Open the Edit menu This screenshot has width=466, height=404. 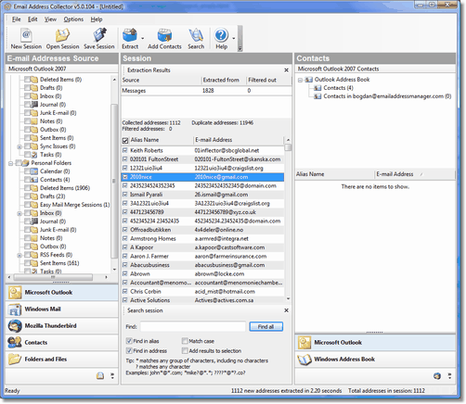pos(32,19)
